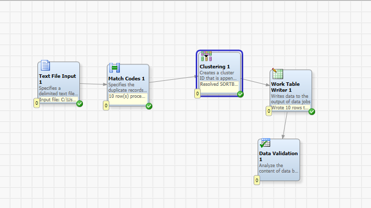This screenshot has height=208, width=371.
Task: Click the yellow 0 badge on Text File Input 1
Action: coord(36,103)
